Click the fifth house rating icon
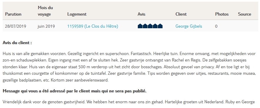Image resolution: width=260 pixels, height=108 pixels. click(x=160, y=26)
